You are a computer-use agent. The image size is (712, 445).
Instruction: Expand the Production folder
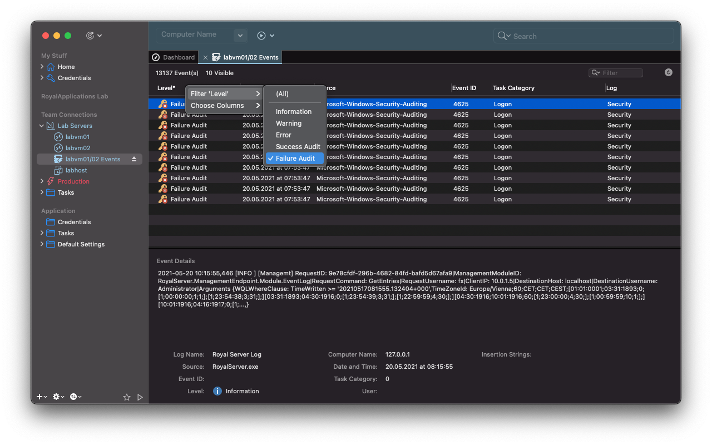42,181
